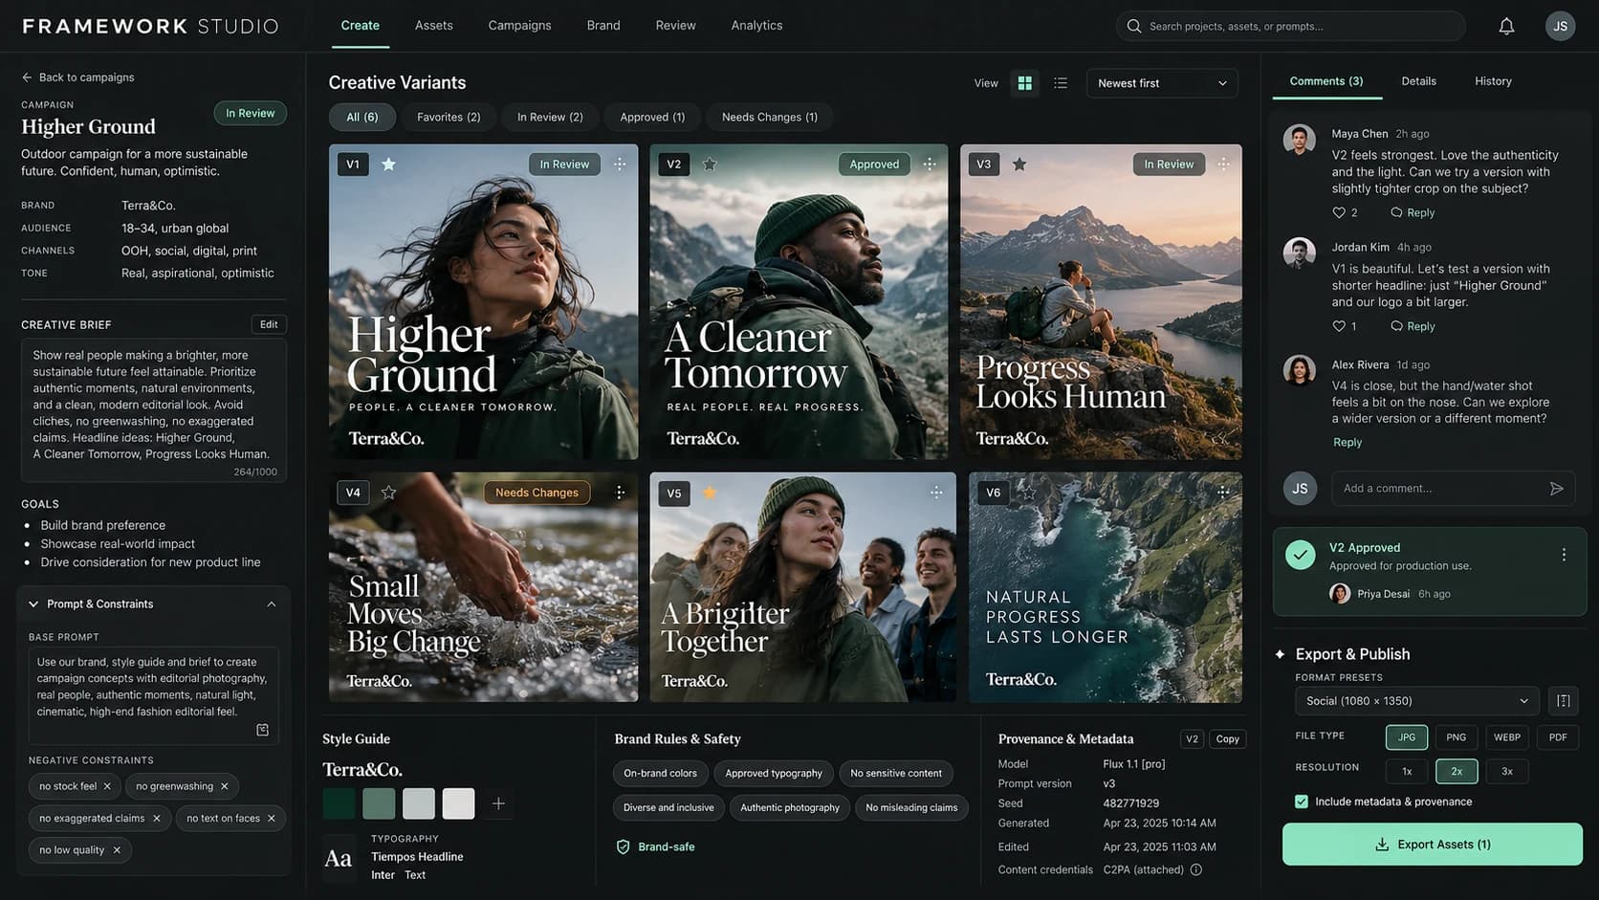Open the notifications bell

[x=1506, y=26]
